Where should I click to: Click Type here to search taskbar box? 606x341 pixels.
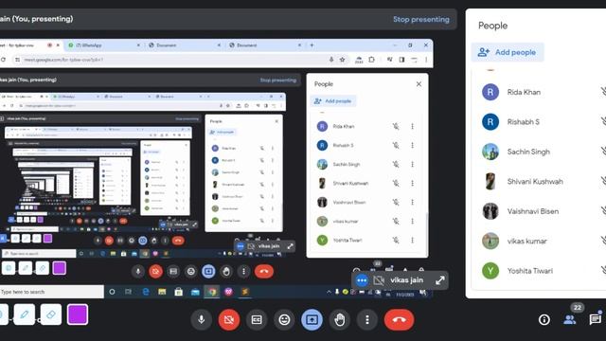click(x=52, y=292)
